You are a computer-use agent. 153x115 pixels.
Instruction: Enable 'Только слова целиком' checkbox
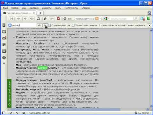pos(73,25)
